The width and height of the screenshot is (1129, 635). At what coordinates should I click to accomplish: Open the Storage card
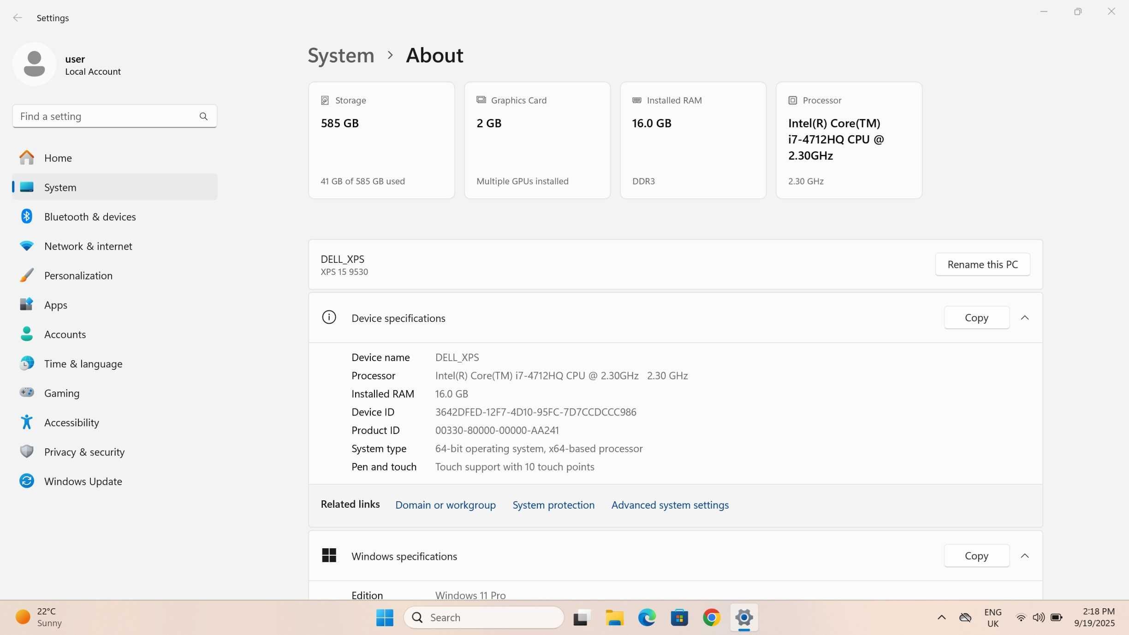tap(381, 141)
